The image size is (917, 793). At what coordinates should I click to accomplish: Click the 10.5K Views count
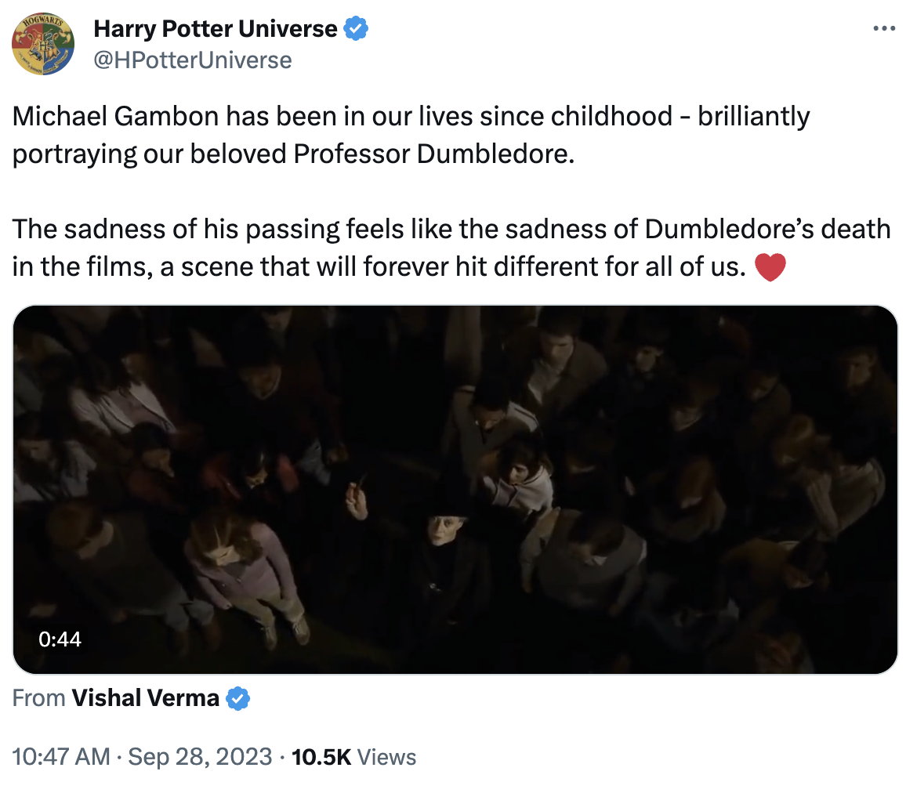[321, 756]
